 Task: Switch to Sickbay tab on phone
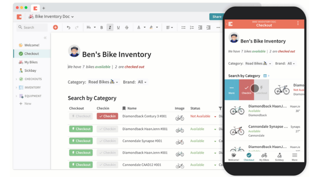279,157
